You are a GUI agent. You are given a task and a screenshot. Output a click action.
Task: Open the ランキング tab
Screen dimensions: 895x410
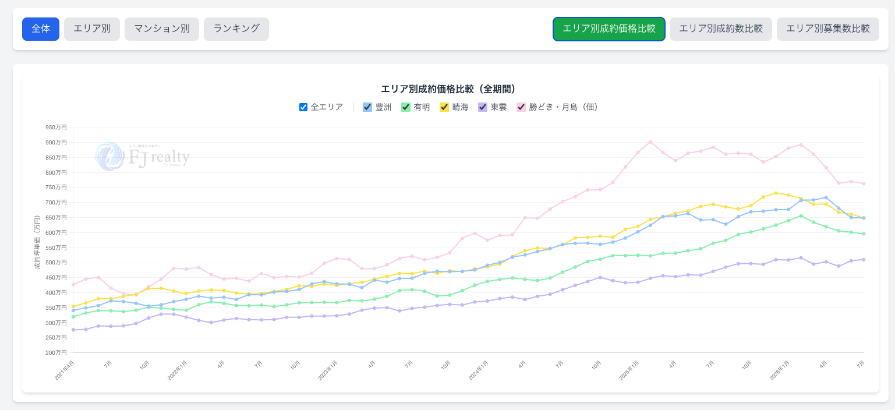point(236,29)
